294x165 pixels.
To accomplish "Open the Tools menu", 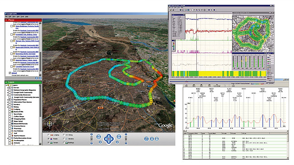I will point(22,16).
